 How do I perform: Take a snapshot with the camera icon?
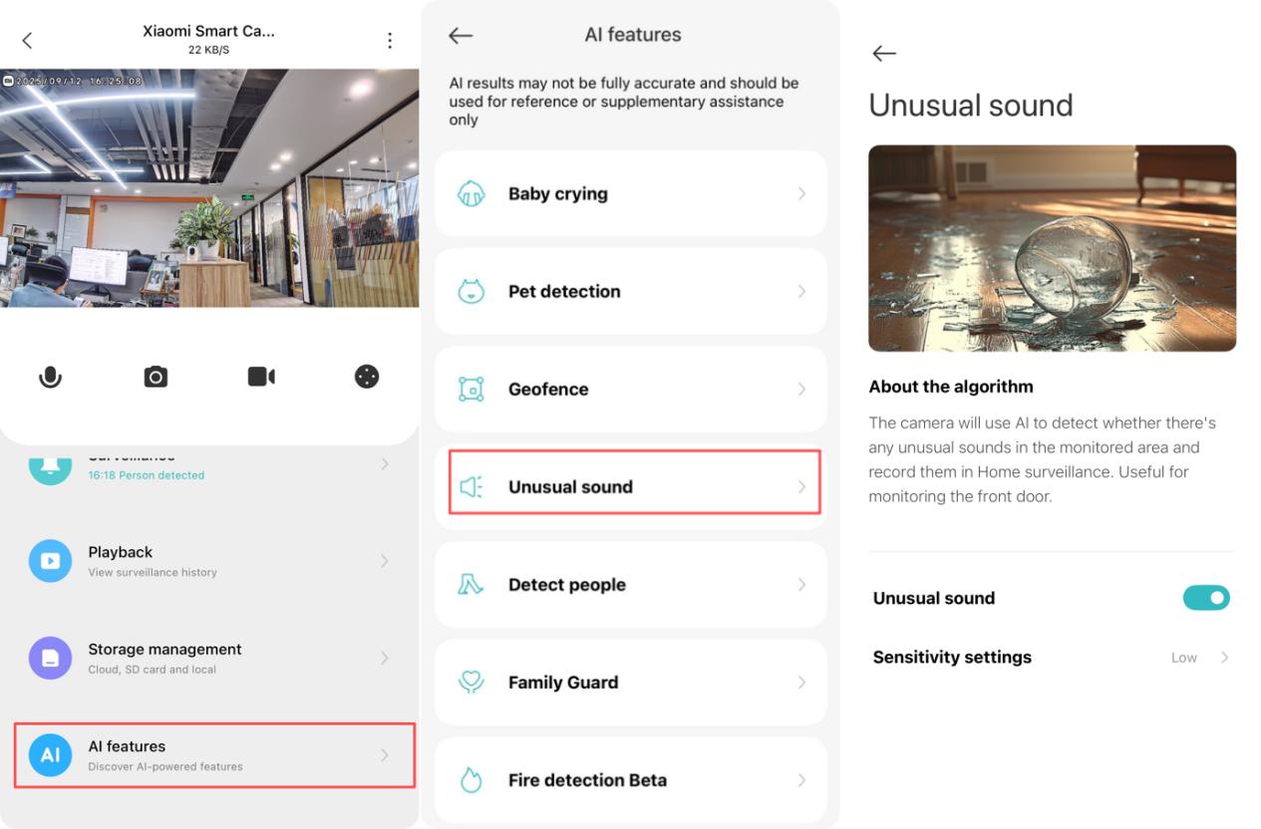pos(156,377)
